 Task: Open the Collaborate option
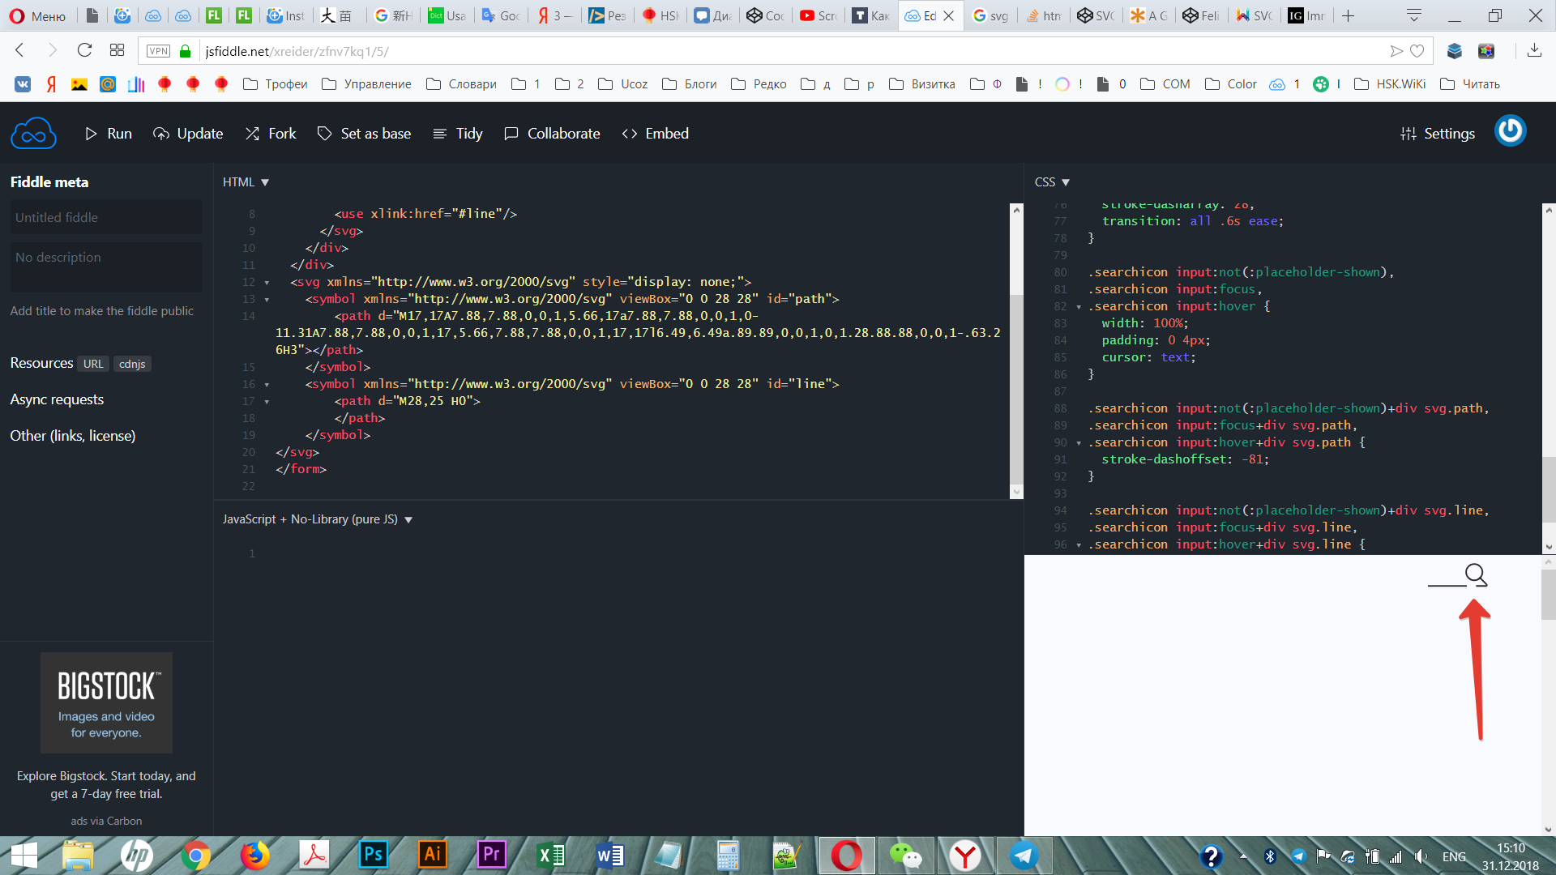(x=552, y=134)
